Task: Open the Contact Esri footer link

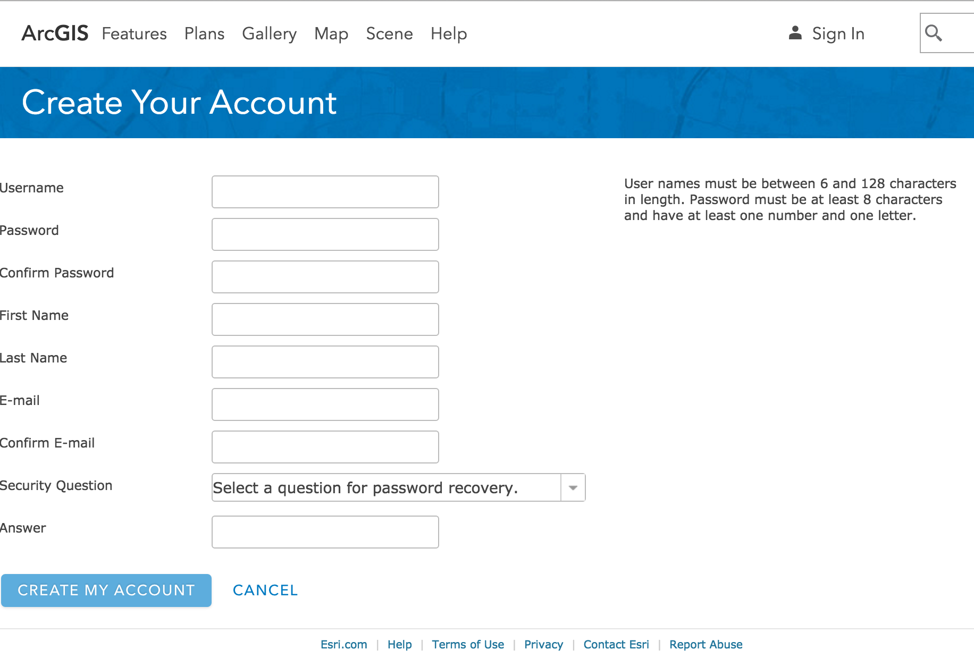Action: [x=616, y=644]
